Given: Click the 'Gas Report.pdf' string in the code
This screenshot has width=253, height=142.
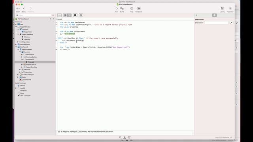Looking at the screenshot, I should pos(121,47).
